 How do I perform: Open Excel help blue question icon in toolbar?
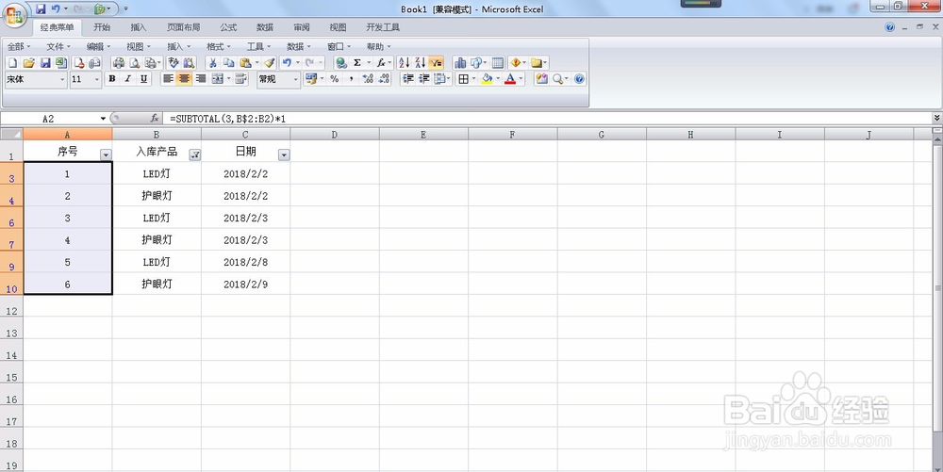579,79
